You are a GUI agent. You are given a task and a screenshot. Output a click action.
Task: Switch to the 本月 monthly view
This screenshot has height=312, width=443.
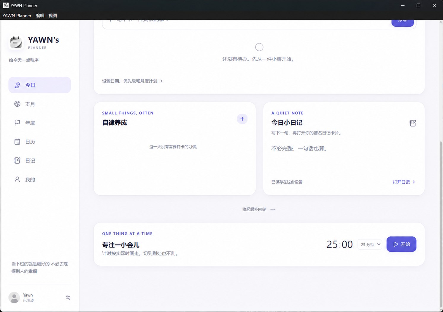40,104
